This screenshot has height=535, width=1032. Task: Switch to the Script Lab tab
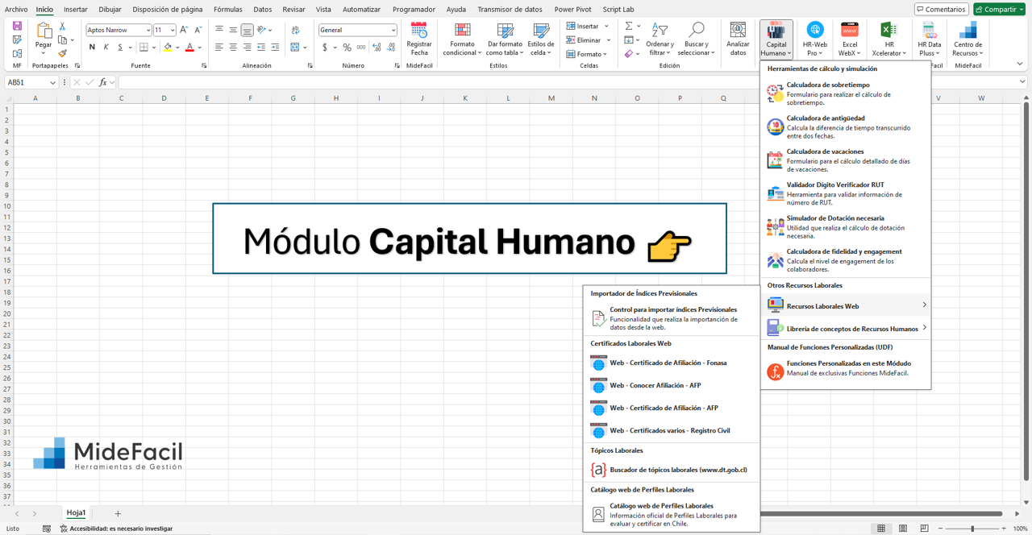point(618,10)
